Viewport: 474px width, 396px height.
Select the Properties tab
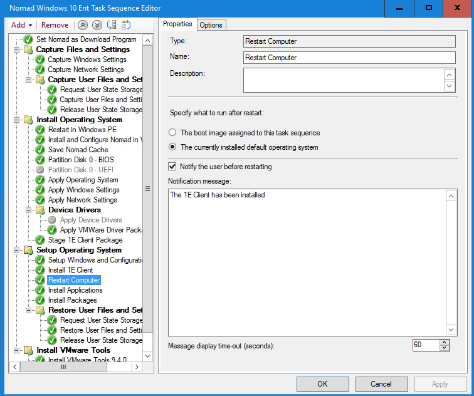[177, 24]
